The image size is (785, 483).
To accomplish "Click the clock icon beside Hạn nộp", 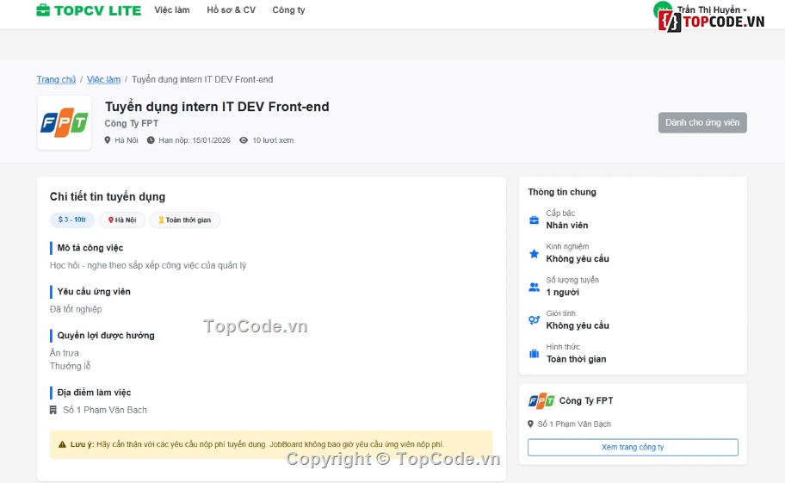I will coord(150,140).
